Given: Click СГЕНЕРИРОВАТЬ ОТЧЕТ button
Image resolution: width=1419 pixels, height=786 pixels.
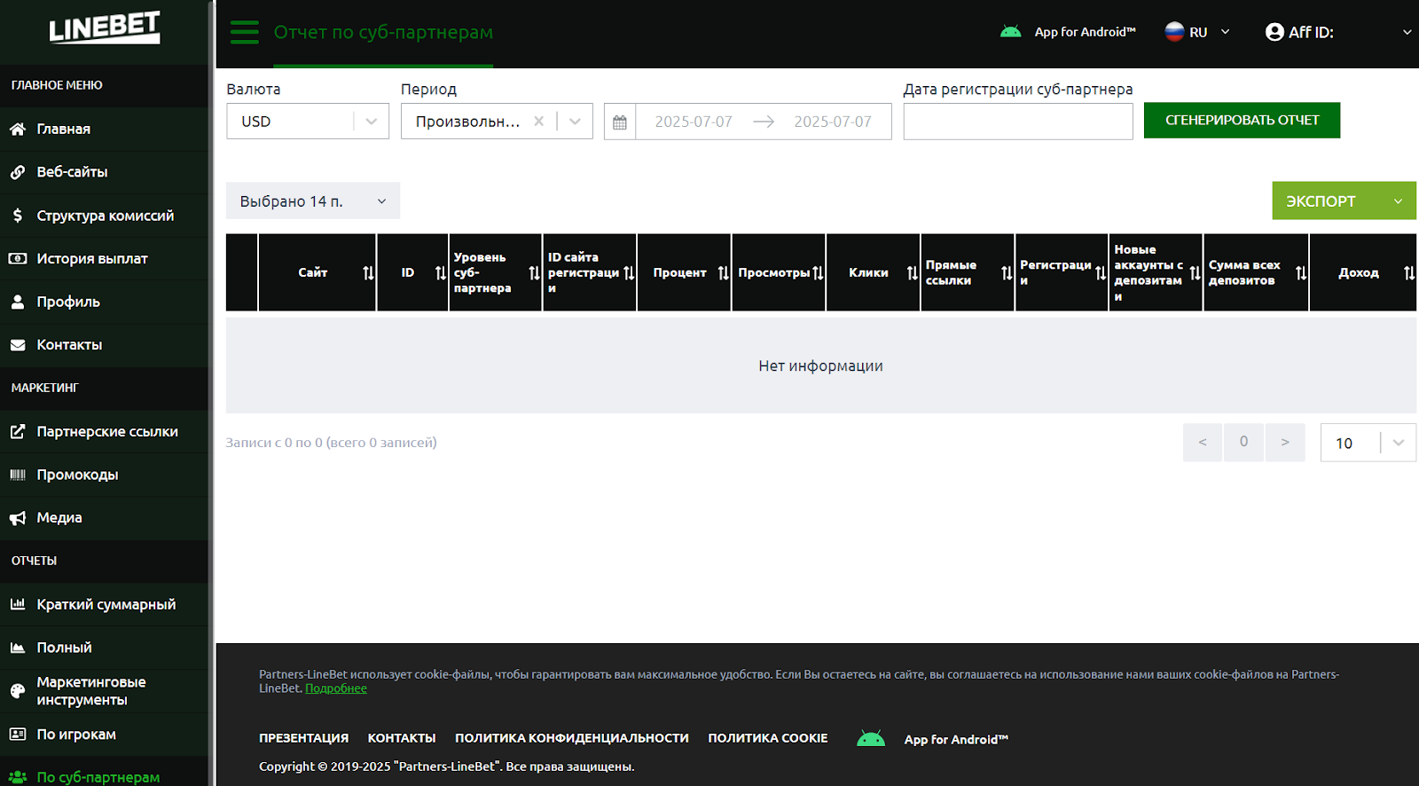Looking at the screenshot, I should pyautogui.click(x=1242, y=121).
